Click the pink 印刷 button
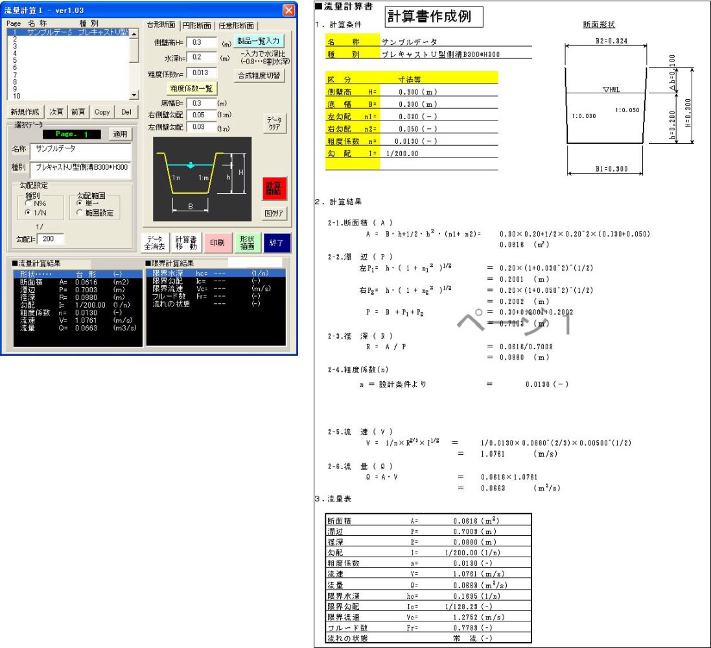 217,242
